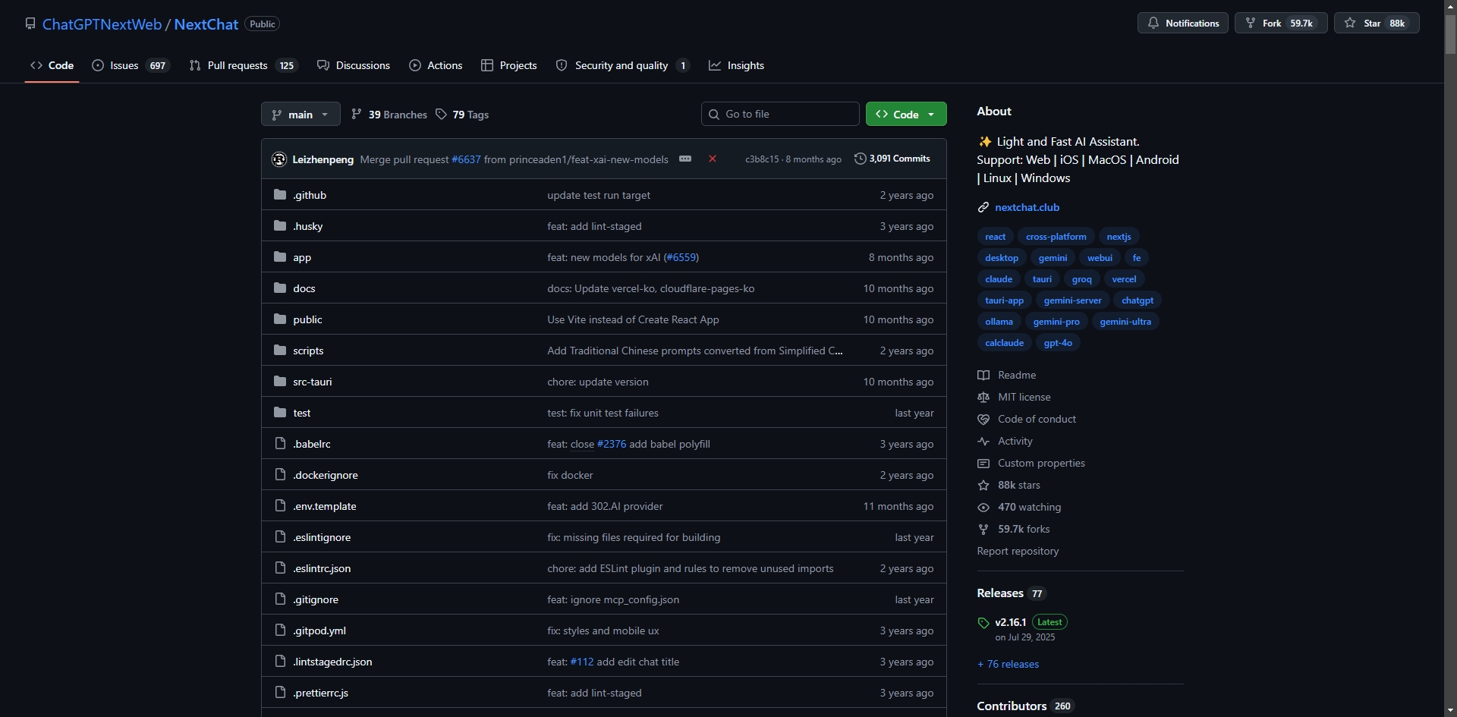Open the main branch dropdown
1457x717 pixels.
[x=301, y=114]
